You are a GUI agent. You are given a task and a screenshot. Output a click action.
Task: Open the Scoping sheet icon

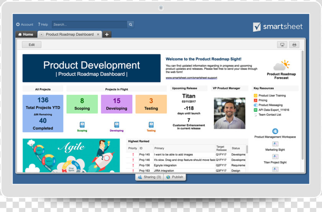click(x=82, y=125)
